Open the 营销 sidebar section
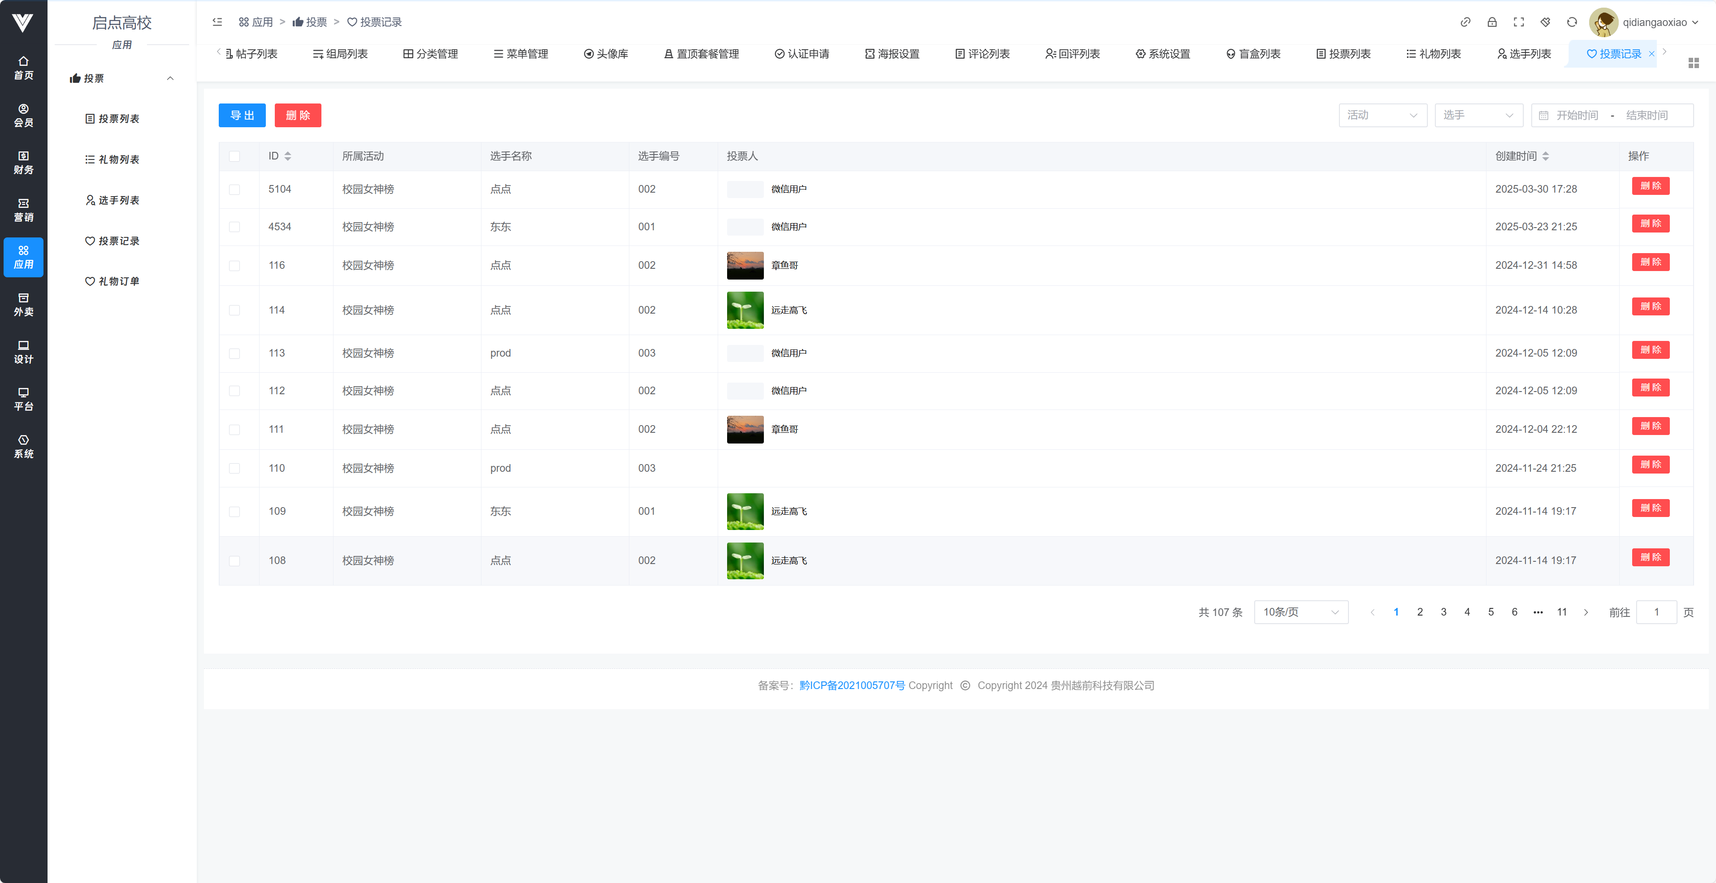 tap(23, 210)
